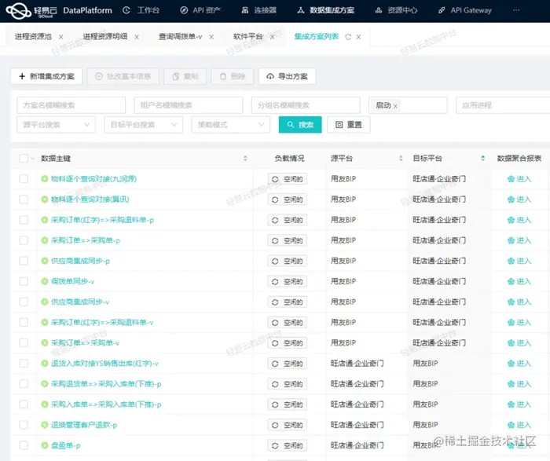The image size is (550, 461).
Task: Click the 轻易云 DataPlatform logo
Action: 59,10
